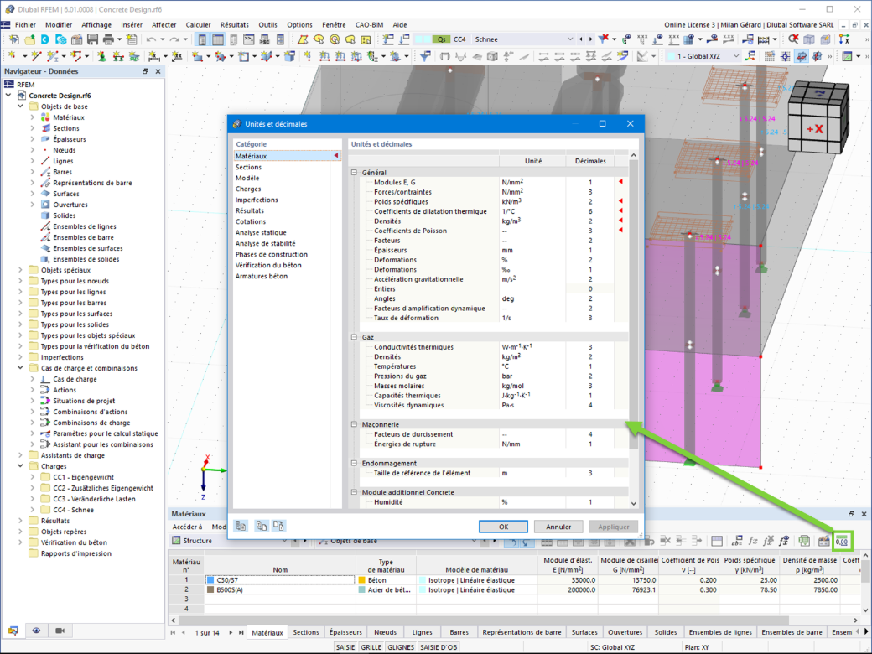This screenshot has height=654, width=872.
Task: Select Vérification du béton category in list
Action: click(x=268, y=265)
